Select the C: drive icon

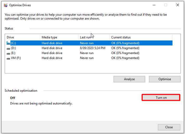coord(8,43)
